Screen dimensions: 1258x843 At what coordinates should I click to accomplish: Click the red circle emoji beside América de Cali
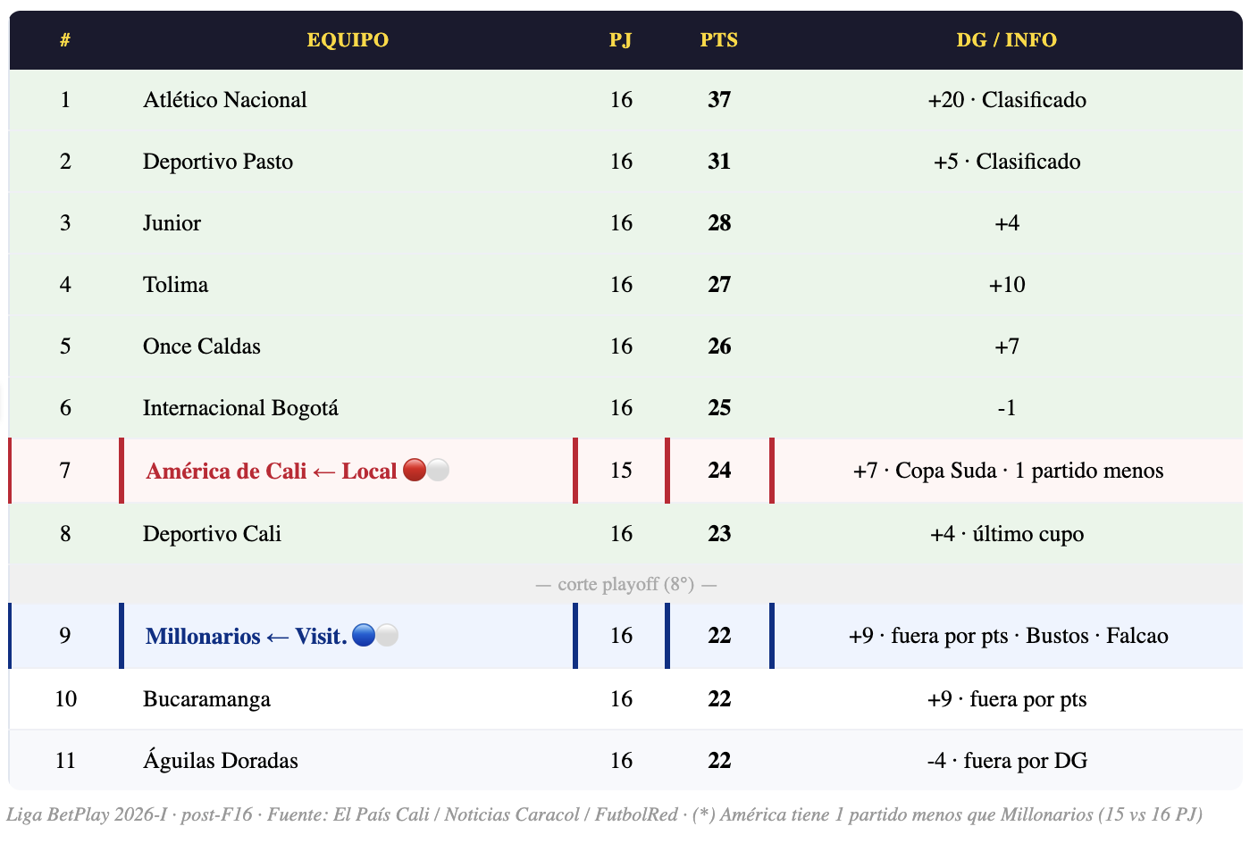[415, 470]
